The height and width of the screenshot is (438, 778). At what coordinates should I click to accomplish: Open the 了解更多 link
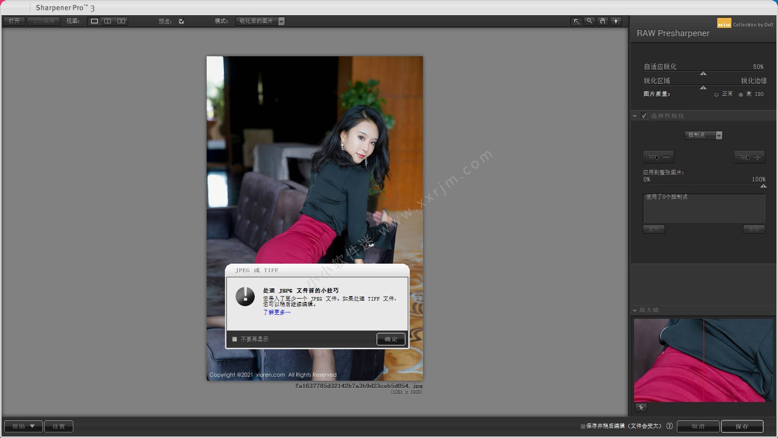pos(277,312)
